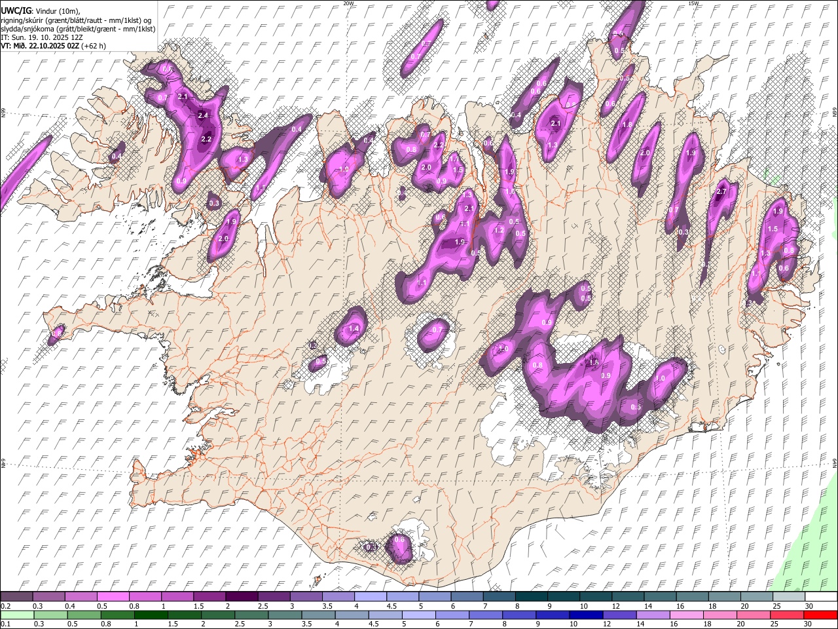Click the pale gray 25–30 swatch in upper legend row
The image size is (838, 629).
pyautogui.click(x=788, y=597)
